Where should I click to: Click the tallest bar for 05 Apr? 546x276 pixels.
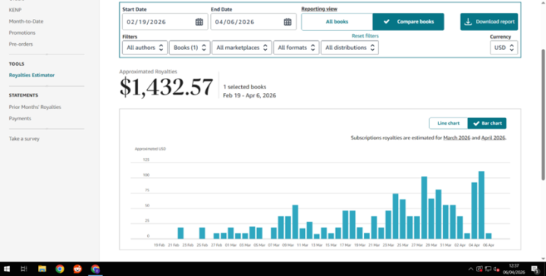pyautogui.click(x=482, y=205)
